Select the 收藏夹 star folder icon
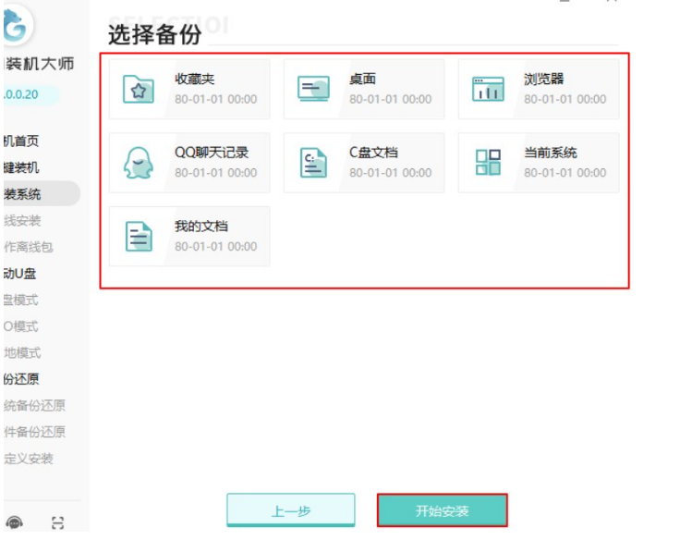The width and height of the screenshot is (680, 540). pos(139,89)
